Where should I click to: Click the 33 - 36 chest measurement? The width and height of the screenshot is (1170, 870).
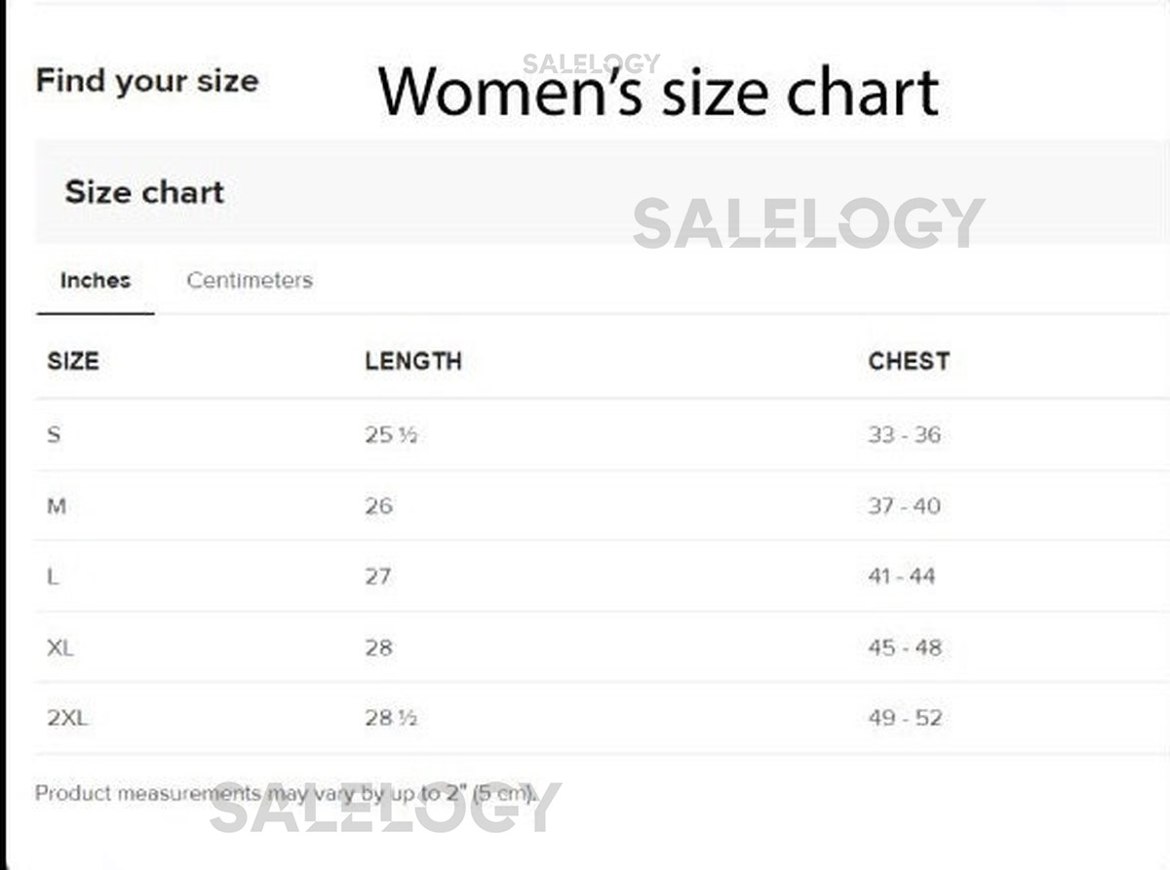[905, 435]
